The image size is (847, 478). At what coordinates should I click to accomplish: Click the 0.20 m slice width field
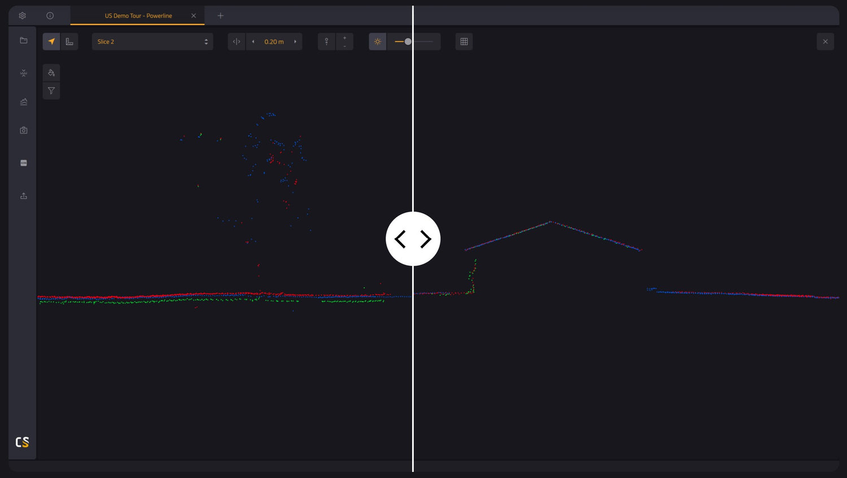point(274,42)
